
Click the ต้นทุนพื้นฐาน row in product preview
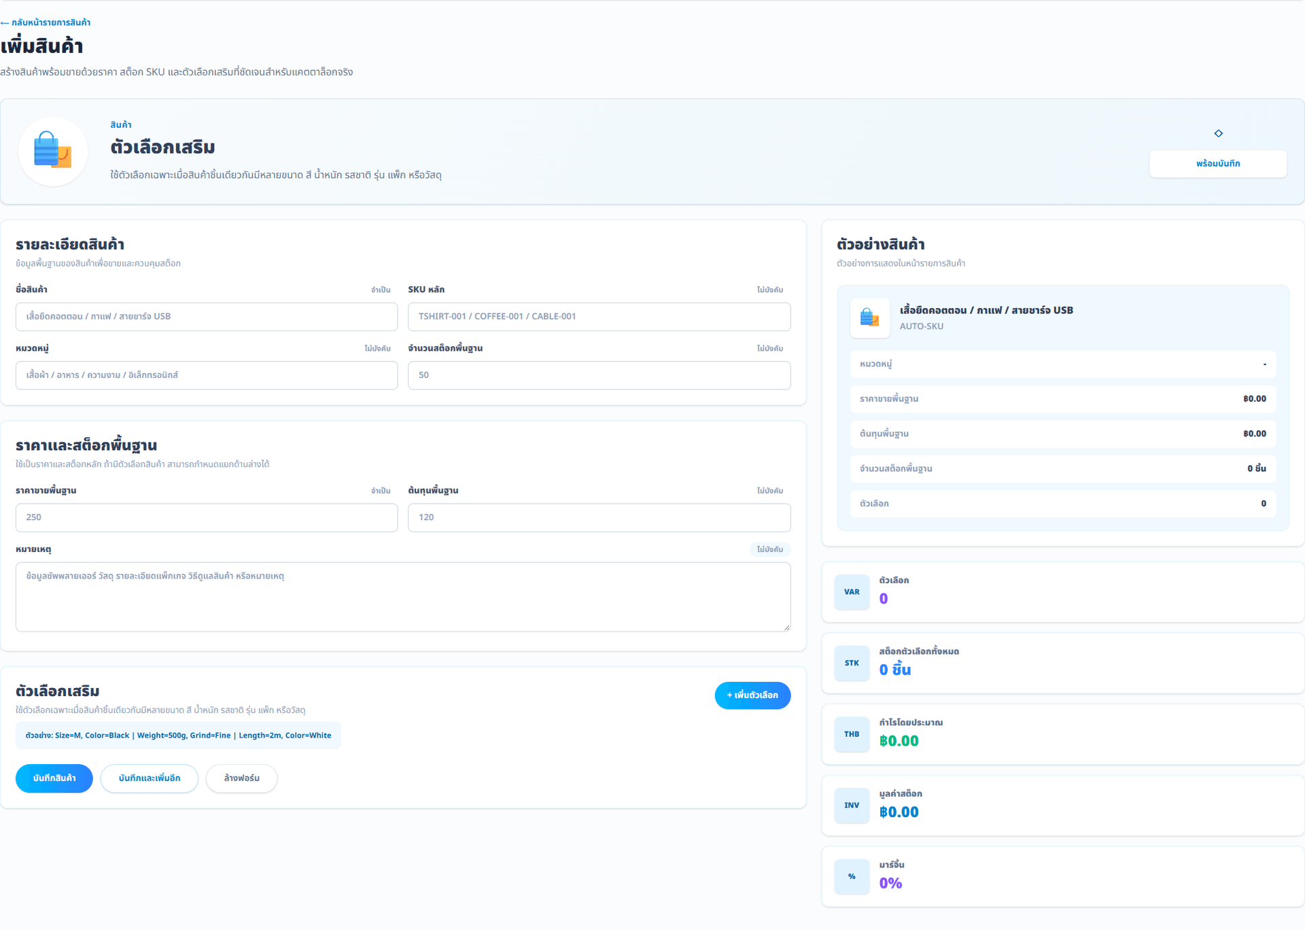point(1063,434)
